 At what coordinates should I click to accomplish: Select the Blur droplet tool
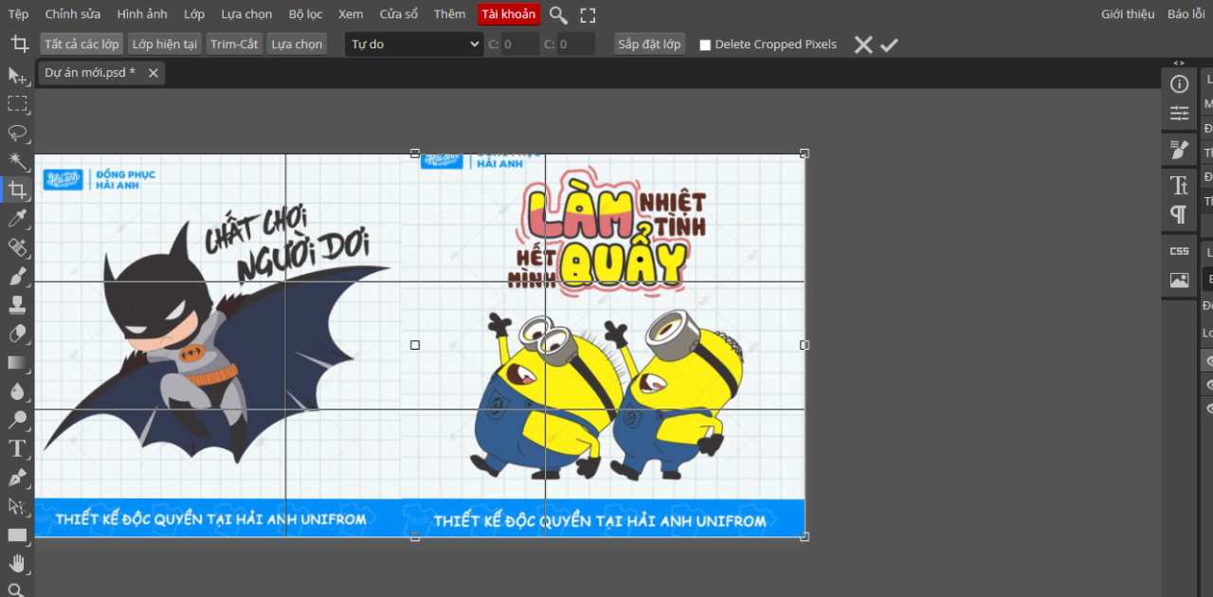(17, 391)
